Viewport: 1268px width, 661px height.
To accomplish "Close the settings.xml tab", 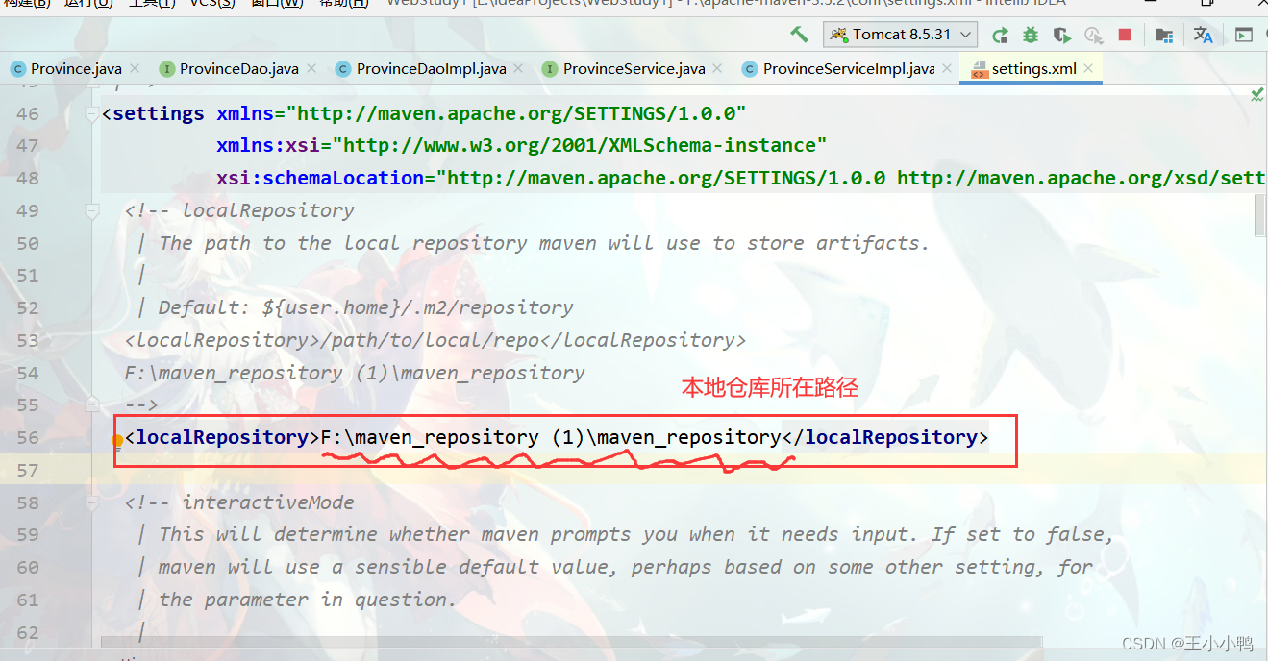I will [x=1088, y=69].
